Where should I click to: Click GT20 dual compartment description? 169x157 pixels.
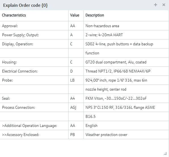116,62
